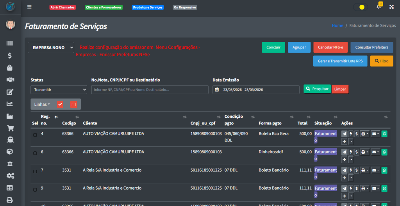This screenshot has width=400, height=206.
Task: Click the bank building icon in sidebar
Action: pyautogui.click(x=10, y=163)
